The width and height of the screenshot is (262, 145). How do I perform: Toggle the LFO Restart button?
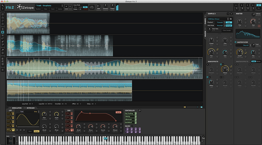pos(36,131)
